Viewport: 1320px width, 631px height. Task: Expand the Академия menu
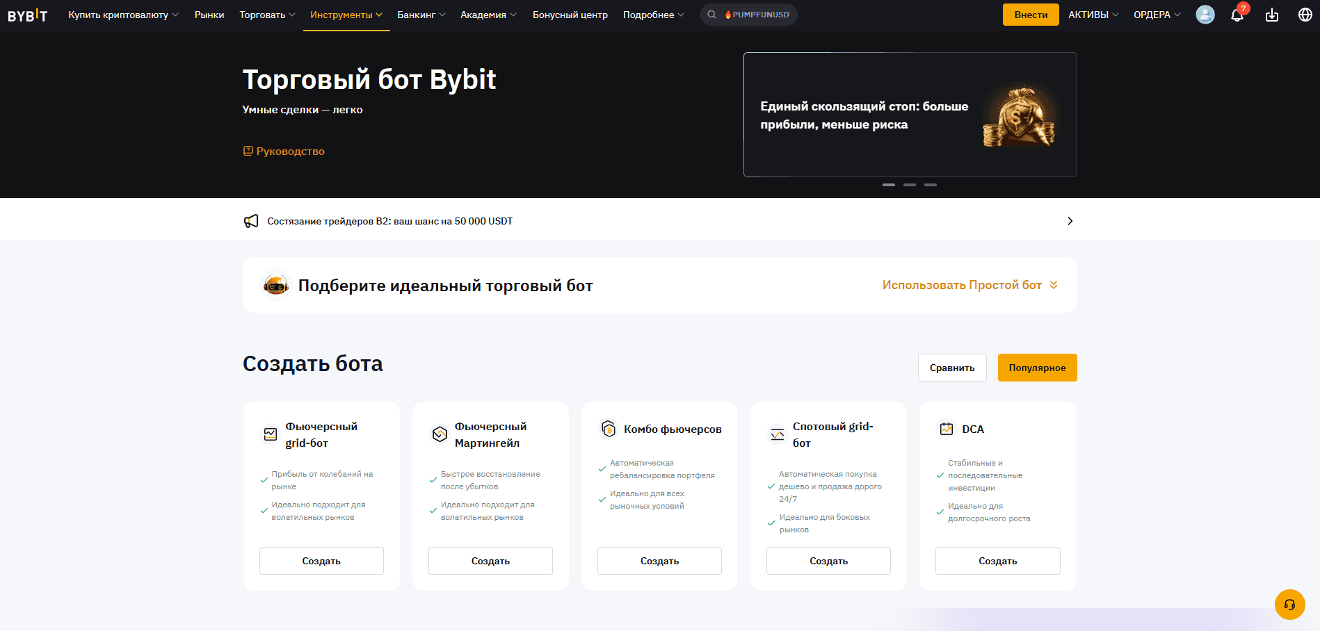tap(488, 15)
